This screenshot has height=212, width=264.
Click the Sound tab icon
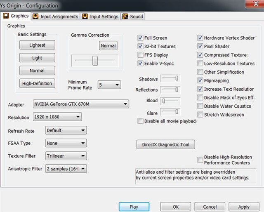click(125, 16)
